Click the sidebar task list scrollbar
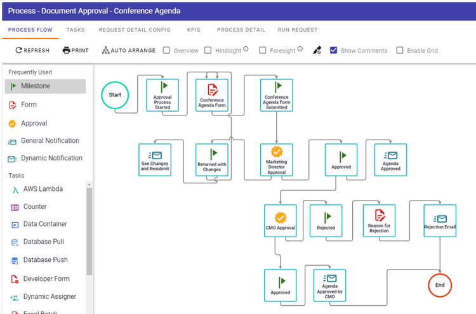This screenshot has height=314, width=476. coord(89,228)
